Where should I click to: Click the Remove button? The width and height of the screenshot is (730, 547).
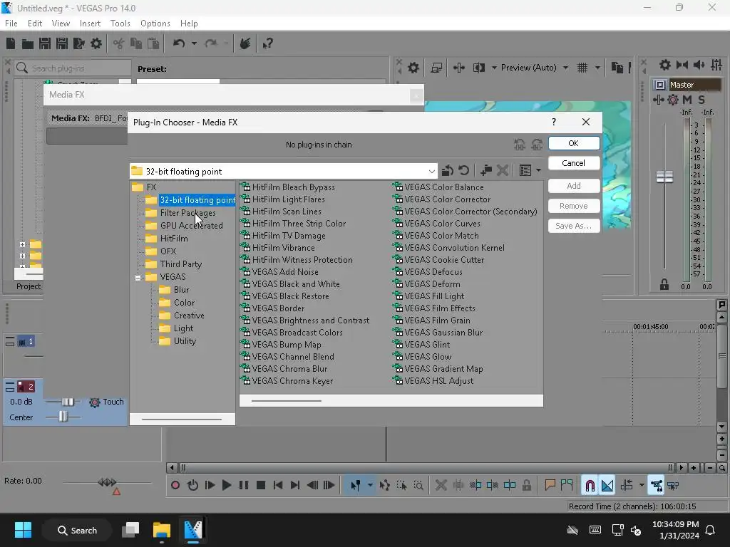click(x=574, y=206)
